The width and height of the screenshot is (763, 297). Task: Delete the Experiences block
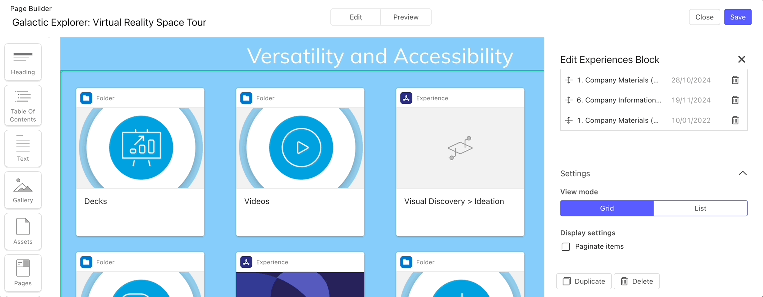click(637, 281)
